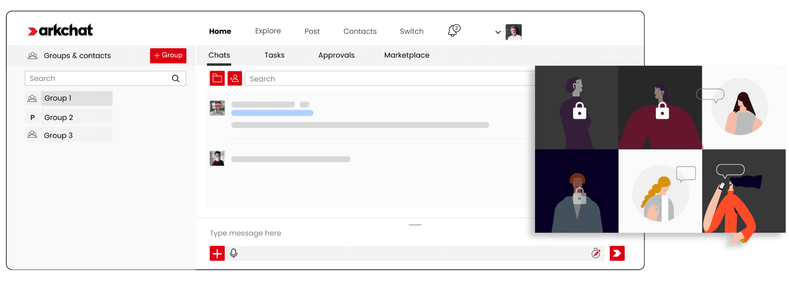Screen dimensions: 789x286
Task: Click the sidebar groups Search field
Action: (105, 78)
